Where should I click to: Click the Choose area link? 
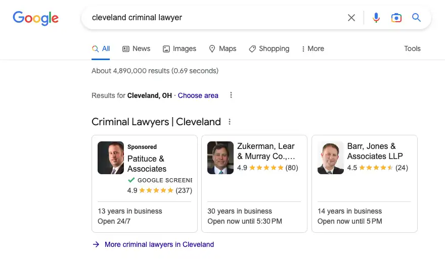tap(198, 95)
